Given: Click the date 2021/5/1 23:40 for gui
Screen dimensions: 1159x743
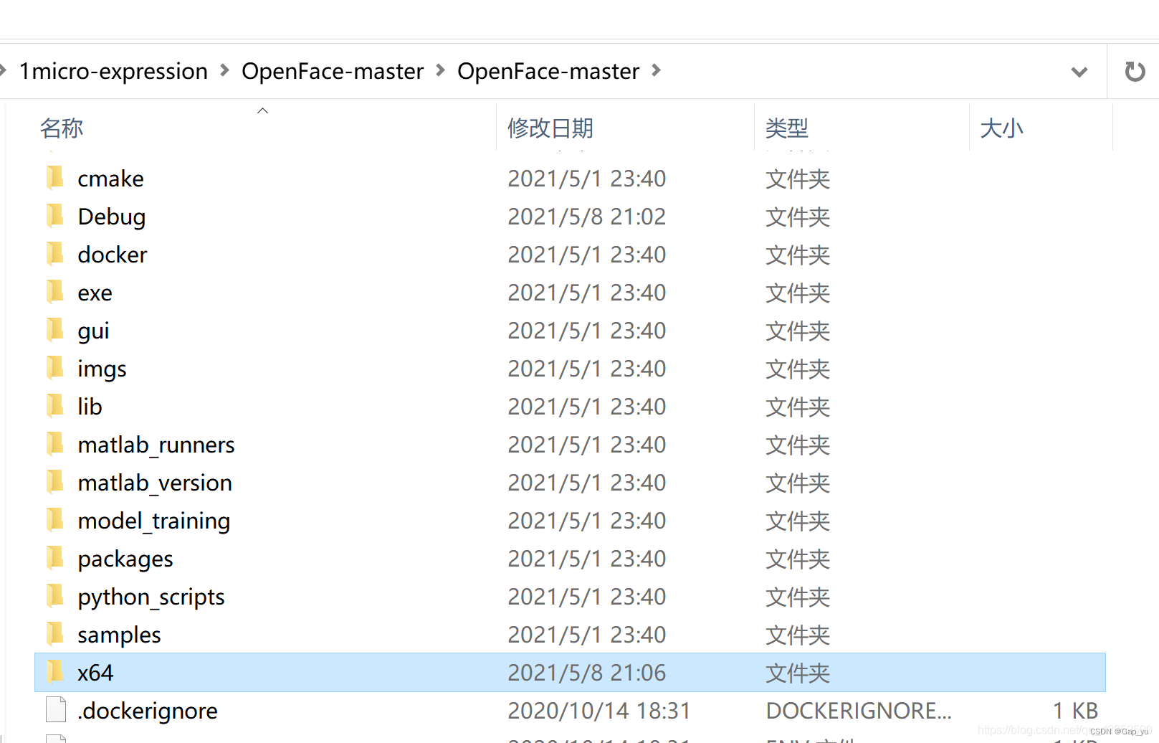Looking at the screenshot, I should click(587, 331).
